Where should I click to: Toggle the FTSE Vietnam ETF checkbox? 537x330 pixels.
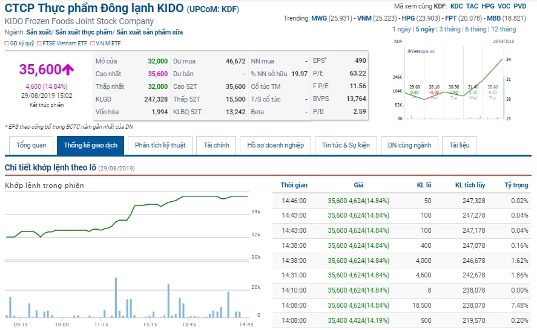[39, 44]
